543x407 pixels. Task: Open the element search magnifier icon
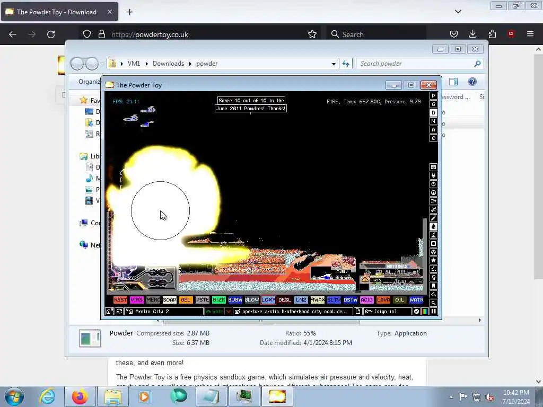click(433, 303)
